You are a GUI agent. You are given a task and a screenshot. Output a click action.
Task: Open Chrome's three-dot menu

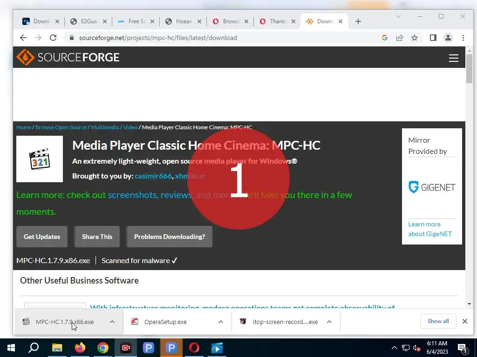463,38
